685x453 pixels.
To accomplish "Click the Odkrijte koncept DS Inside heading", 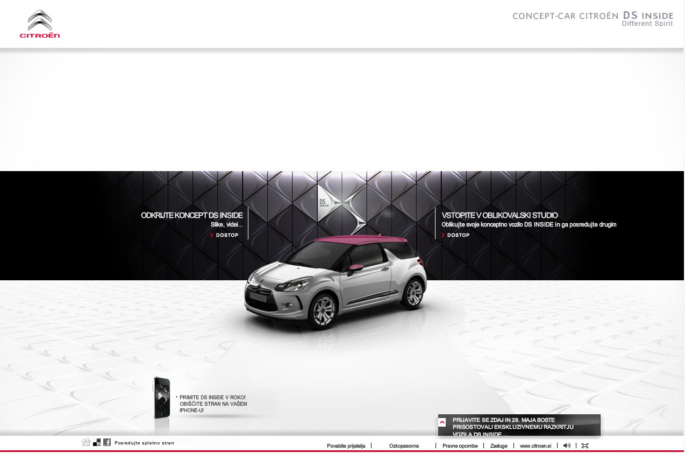I will [192, 215].
